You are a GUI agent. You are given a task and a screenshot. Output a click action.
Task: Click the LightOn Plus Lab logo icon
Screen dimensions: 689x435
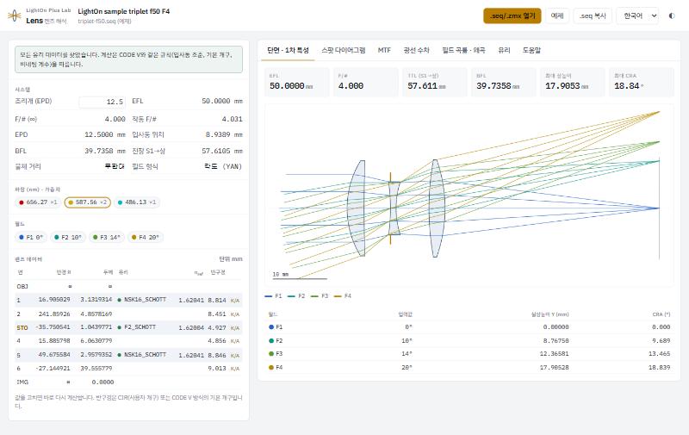[14, 16]
